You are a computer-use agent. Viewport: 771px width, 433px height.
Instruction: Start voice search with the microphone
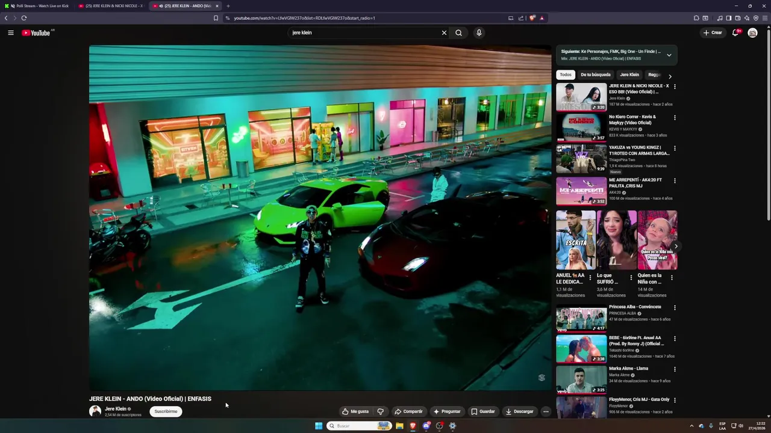click(479, 32)
